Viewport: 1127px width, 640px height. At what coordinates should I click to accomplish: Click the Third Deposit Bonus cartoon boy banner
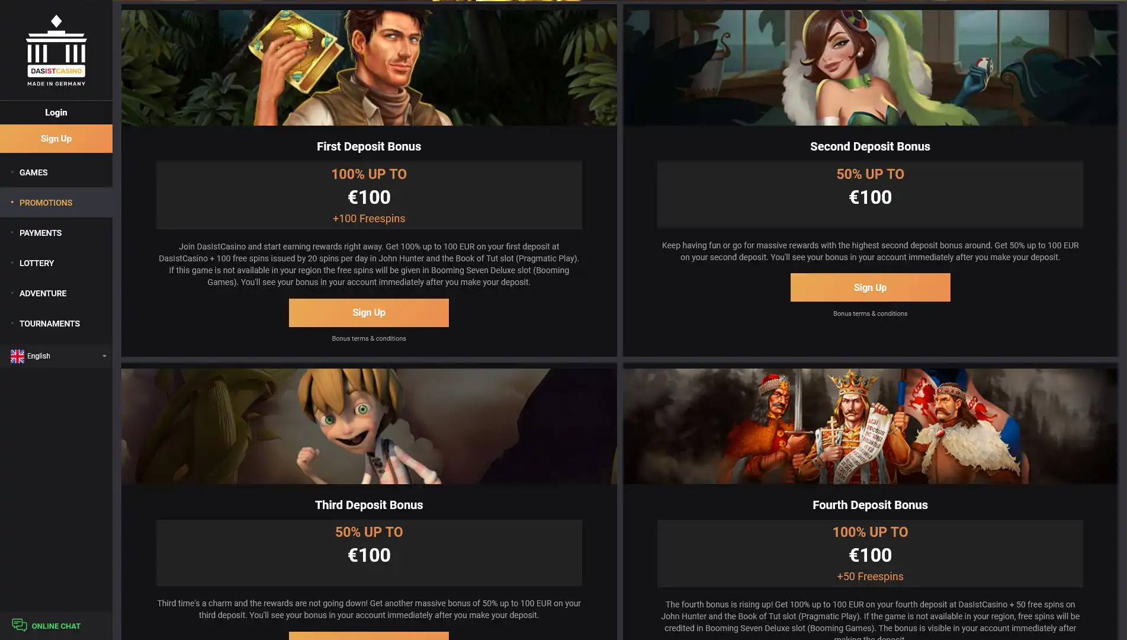pyautogui.click(x=369, y=426)
